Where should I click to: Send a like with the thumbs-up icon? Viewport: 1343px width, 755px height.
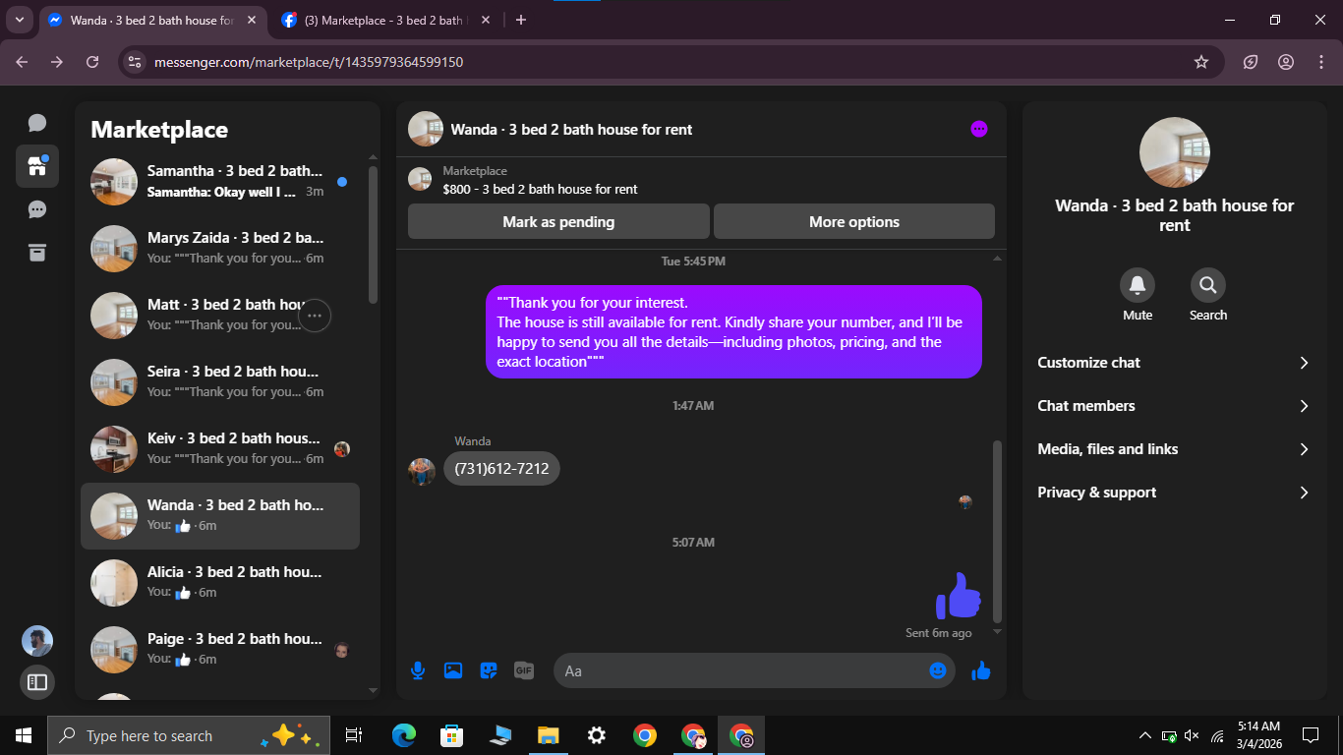(x=980, y=670)
